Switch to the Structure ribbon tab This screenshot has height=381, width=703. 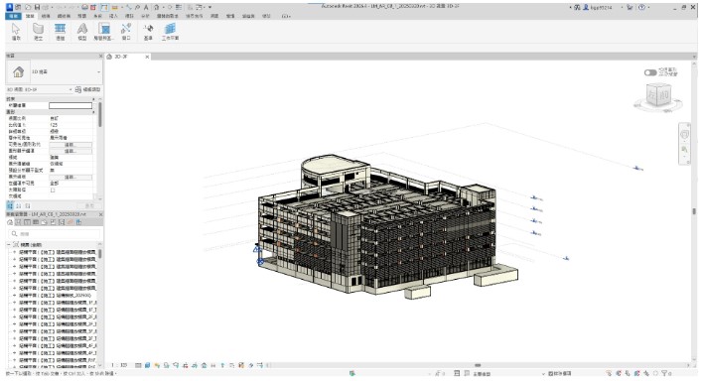coord(46,16)
